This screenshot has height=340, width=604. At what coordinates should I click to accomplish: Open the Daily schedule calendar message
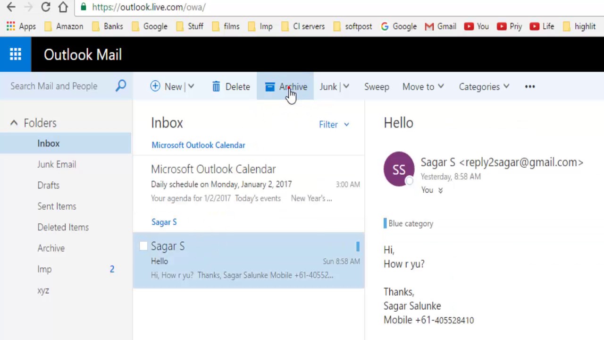tap(249, 183)
